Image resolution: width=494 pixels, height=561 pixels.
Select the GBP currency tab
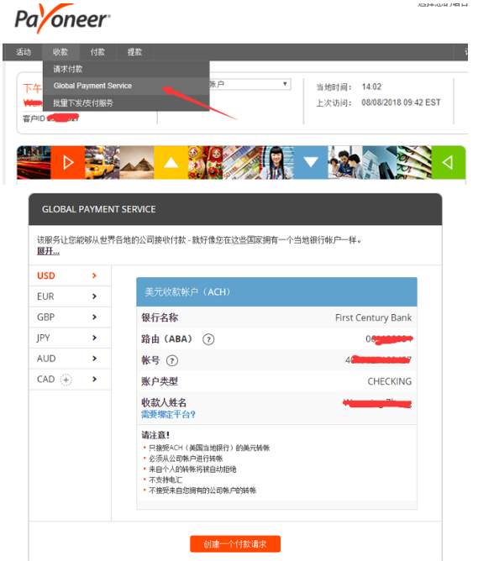click(70, 317)
